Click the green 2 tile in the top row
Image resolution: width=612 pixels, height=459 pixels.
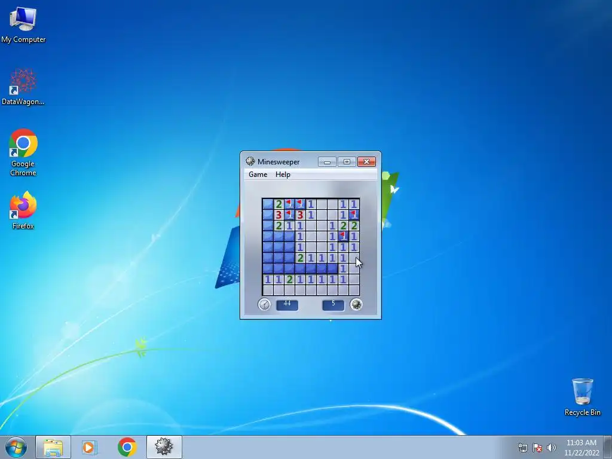[x=279, y=204]
